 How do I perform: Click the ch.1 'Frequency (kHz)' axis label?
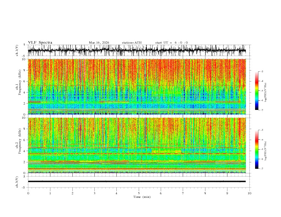20,82
